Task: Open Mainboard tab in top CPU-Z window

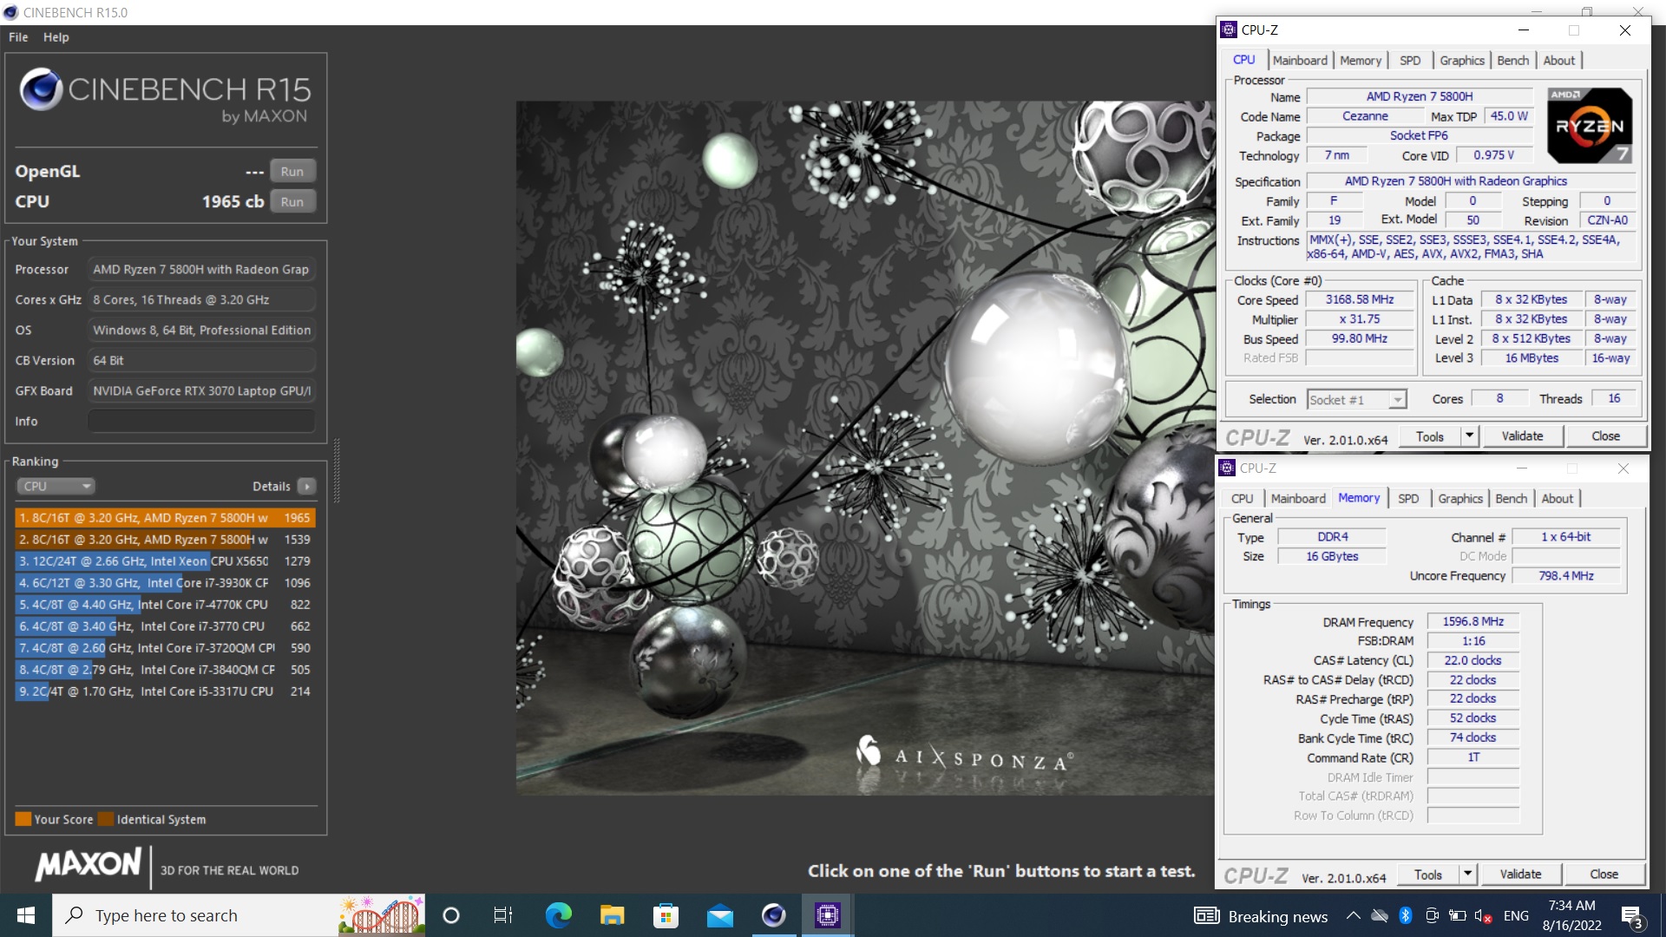Action: pyautogui.click(x=1300, y=60)
